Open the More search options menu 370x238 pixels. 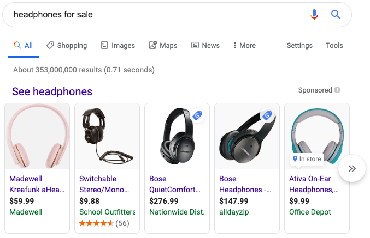click(244, 45)
